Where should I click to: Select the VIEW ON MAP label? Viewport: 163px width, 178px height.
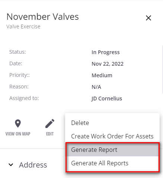pos(18,134)
